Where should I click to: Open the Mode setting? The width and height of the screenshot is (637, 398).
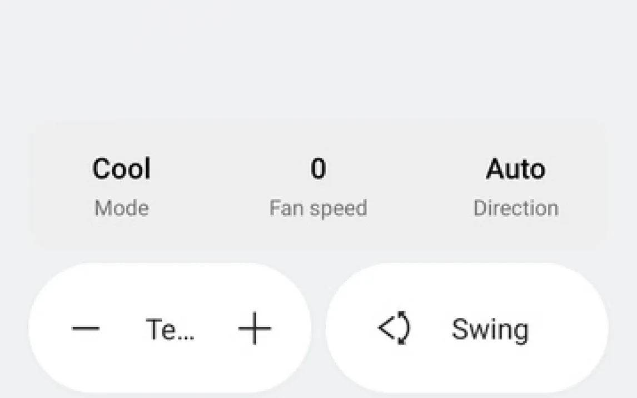click(122, 189)
